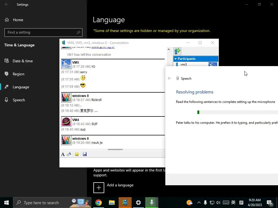Click the Conversation window title bar icon

(64, 43)
